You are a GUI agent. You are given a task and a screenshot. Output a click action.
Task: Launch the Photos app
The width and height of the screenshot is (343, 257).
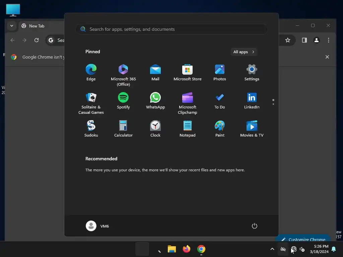(220, 73)
